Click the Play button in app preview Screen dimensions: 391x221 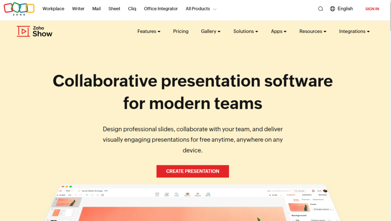pyautogui.click(x=273, y=195)
